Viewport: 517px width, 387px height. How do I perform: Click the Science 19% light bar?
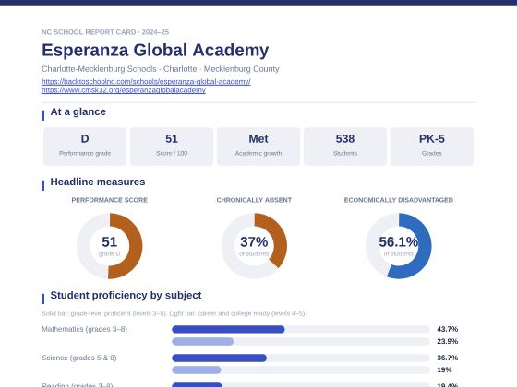coord(196,369)
